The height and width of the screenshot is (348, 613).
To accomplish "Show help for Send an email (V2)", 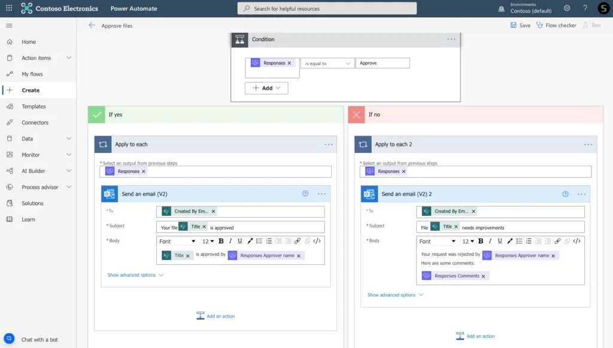I will pos(305,194).
